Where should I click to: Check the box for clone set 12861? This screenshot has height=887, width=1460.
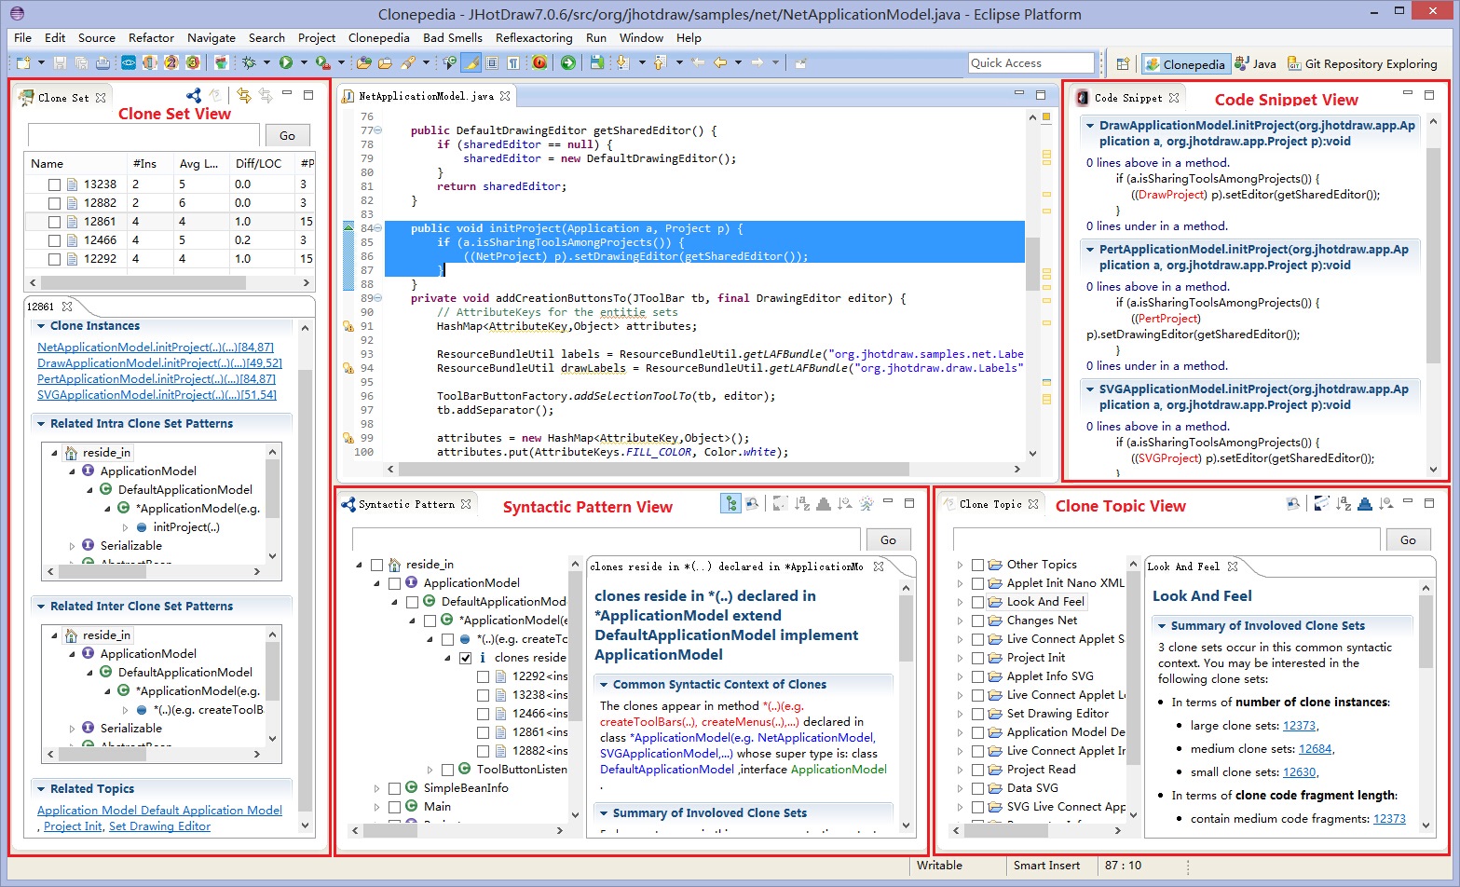coord(54,222)
